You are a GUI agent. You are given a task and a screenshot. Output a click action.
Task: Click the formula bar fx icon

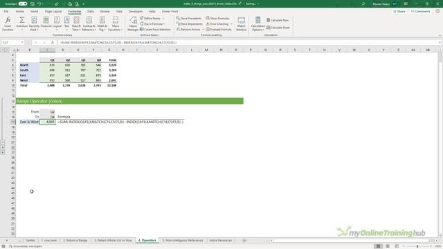point(53,42)
